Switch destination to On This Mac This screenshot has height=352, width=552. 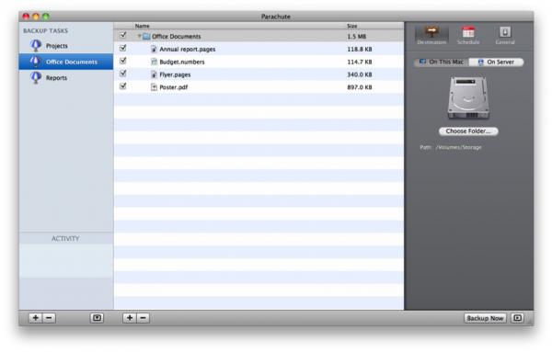442,62
